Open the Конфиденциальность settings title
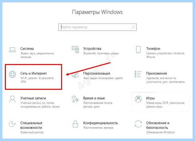The height and width of the screenshot is (141, 195). tap(100, 123)
